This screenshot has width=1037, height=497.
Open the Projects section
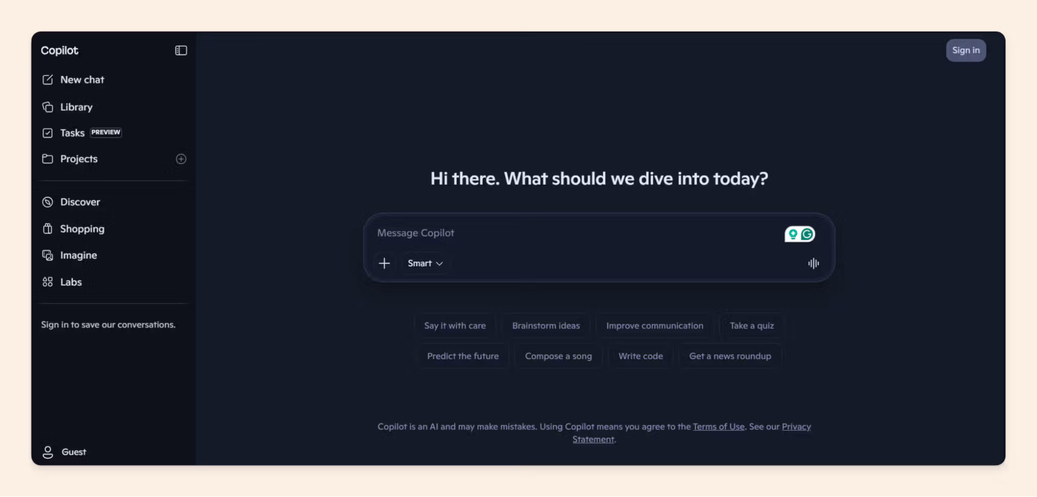click(79, 159)
